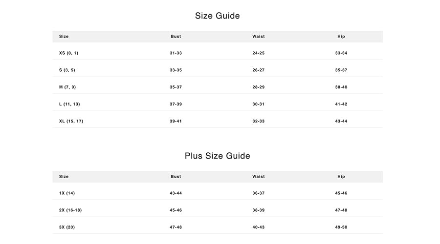Select the 2X (16-18) plus size label

click(70, 210)
